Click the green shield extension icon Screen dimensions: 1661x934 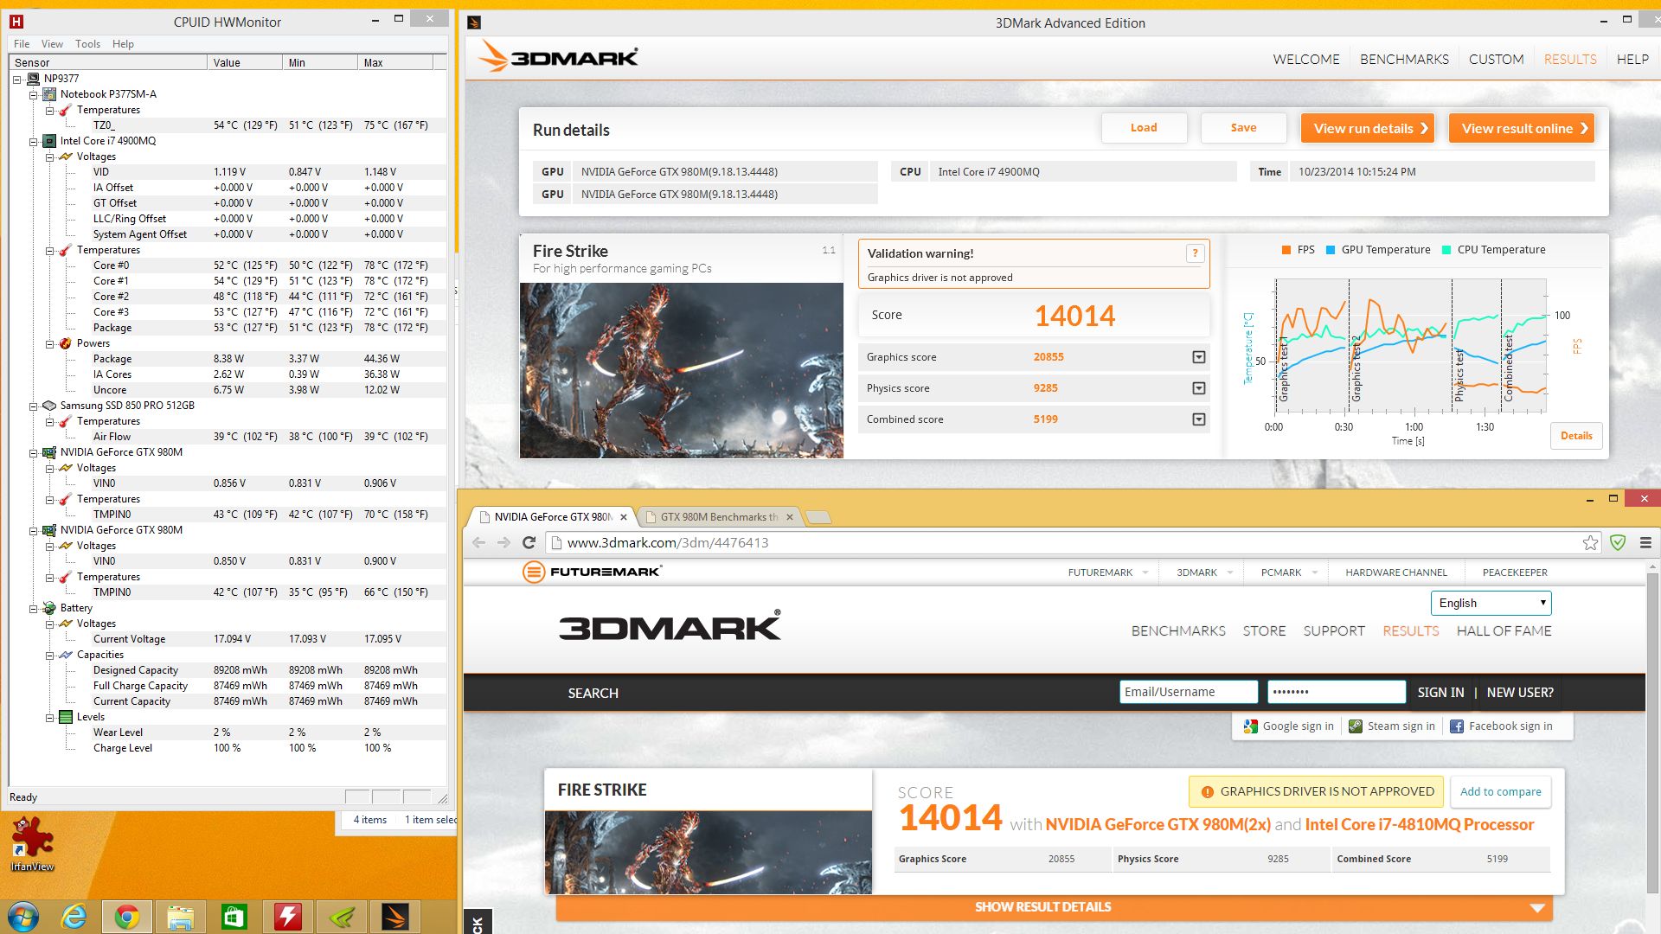pos(1618,542)
